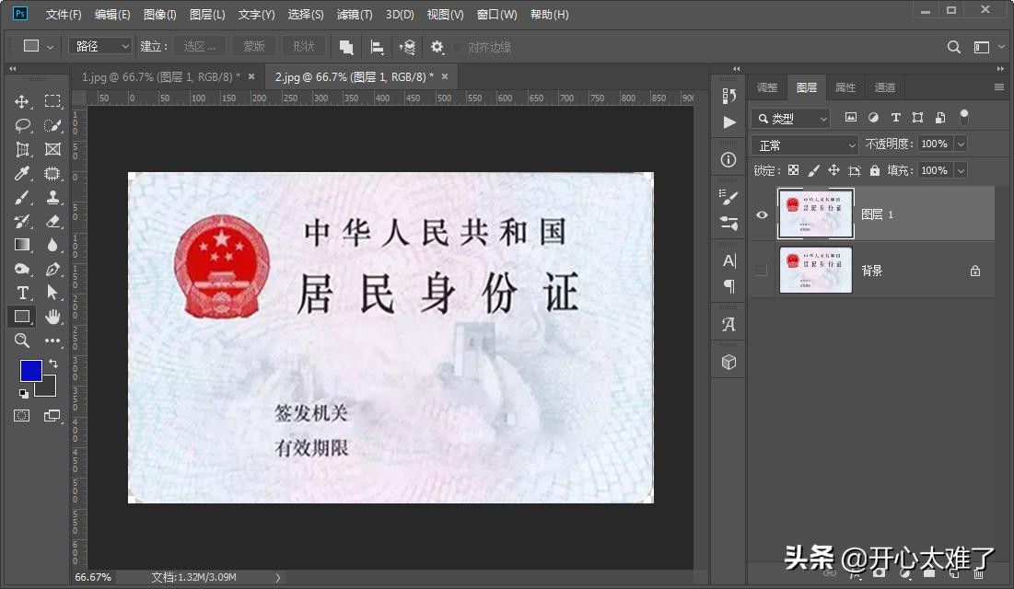Image resolution: width=1014 pixels, height=589 pixels.
Task: Select the Eyedropper tool
Action: 22,173
